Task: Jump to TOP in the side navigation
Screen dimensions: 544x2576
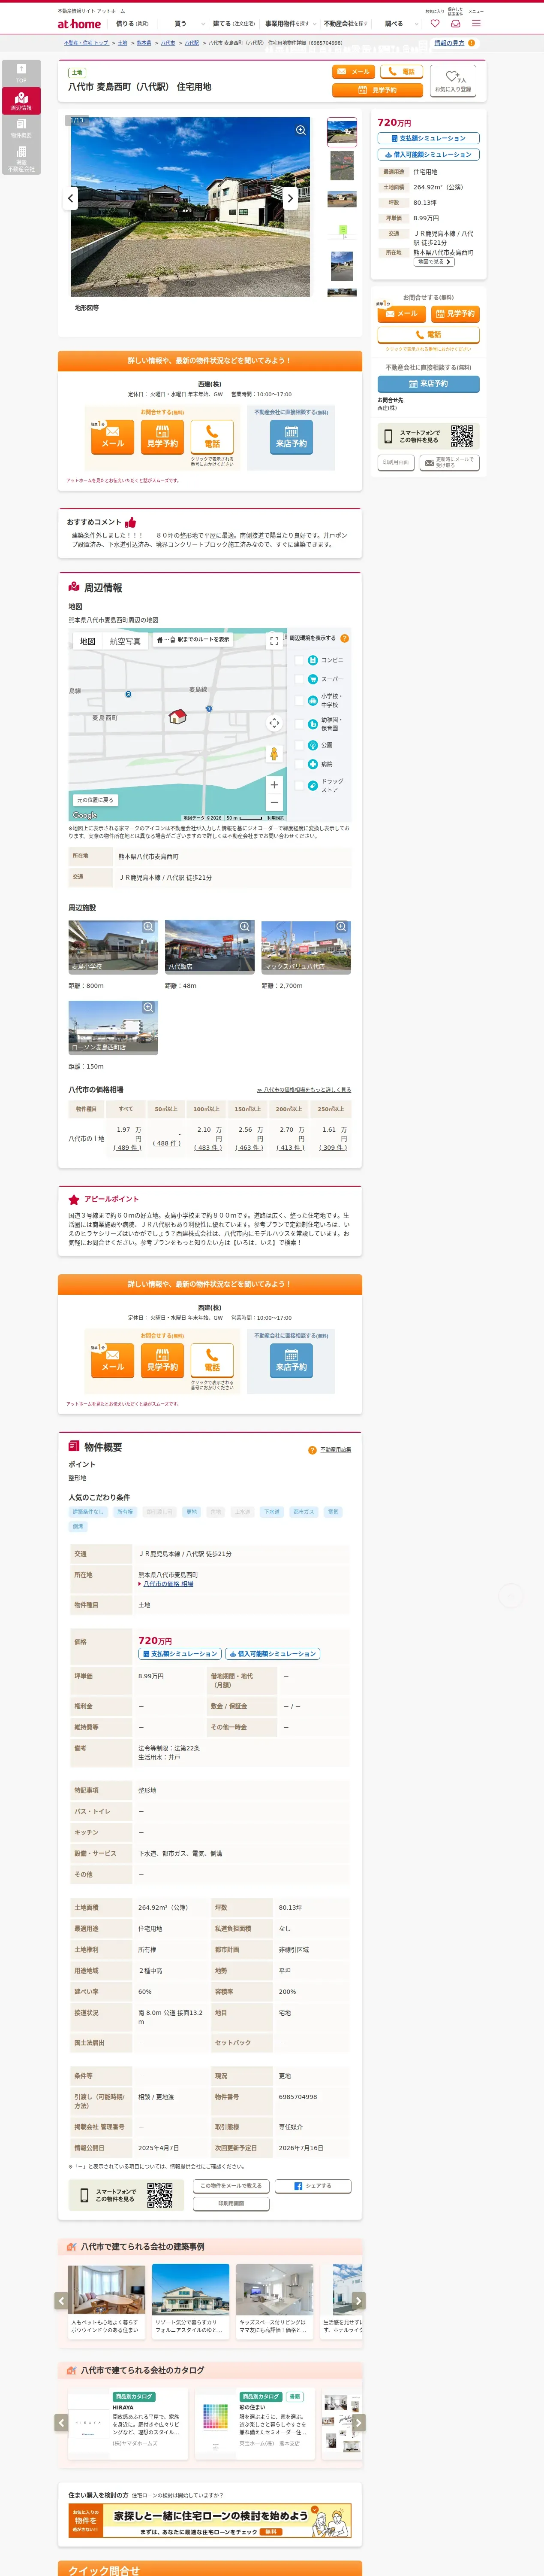Action: [x=21, y=73]
